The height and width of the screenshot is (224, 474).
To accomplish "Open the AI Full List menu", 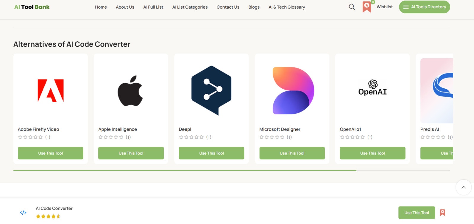I will (x=153, y=7).
